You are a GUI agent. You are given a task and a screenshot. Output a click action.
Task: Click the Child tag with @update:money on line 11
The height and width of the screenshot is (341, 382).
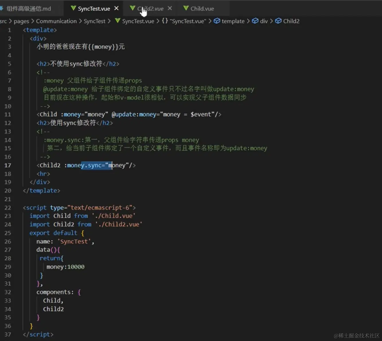(129, 115)
